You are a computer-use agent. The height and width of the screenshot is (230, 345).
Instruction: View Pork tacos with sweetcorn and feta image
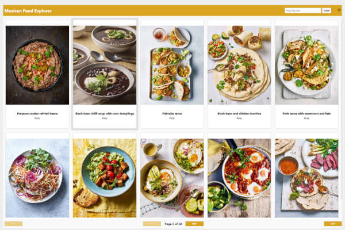[306, 65]
